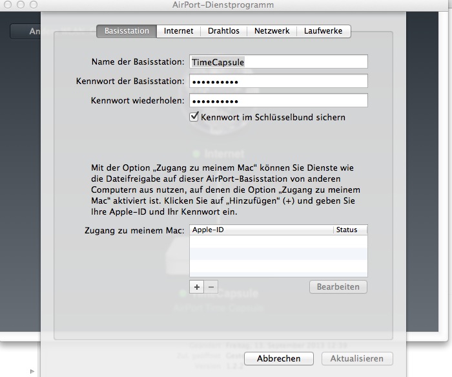Open the Laufwerke tab
This screenshot has width=452, height=377.
324,31
